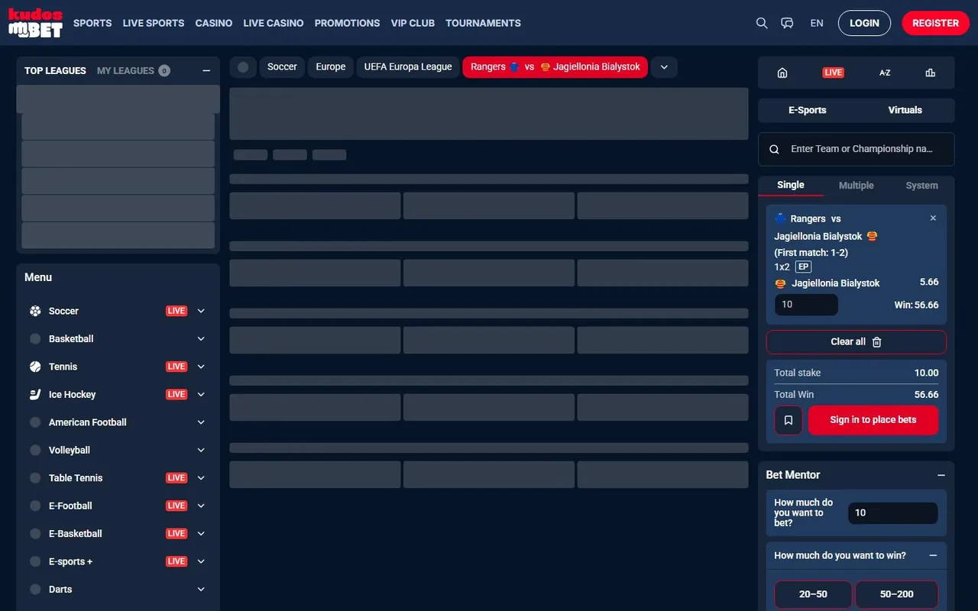The width and height of the screenshot is (978, 611).
Task: Click the round icon before Soccer breadcrumb
Action: (x=243, y=67)
